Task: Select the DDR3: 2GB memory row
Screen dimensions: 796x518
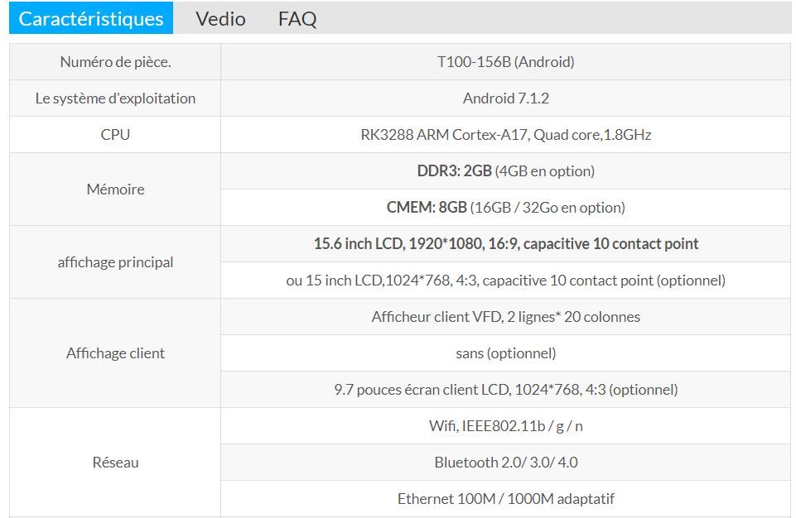Action: pos(505,171)
